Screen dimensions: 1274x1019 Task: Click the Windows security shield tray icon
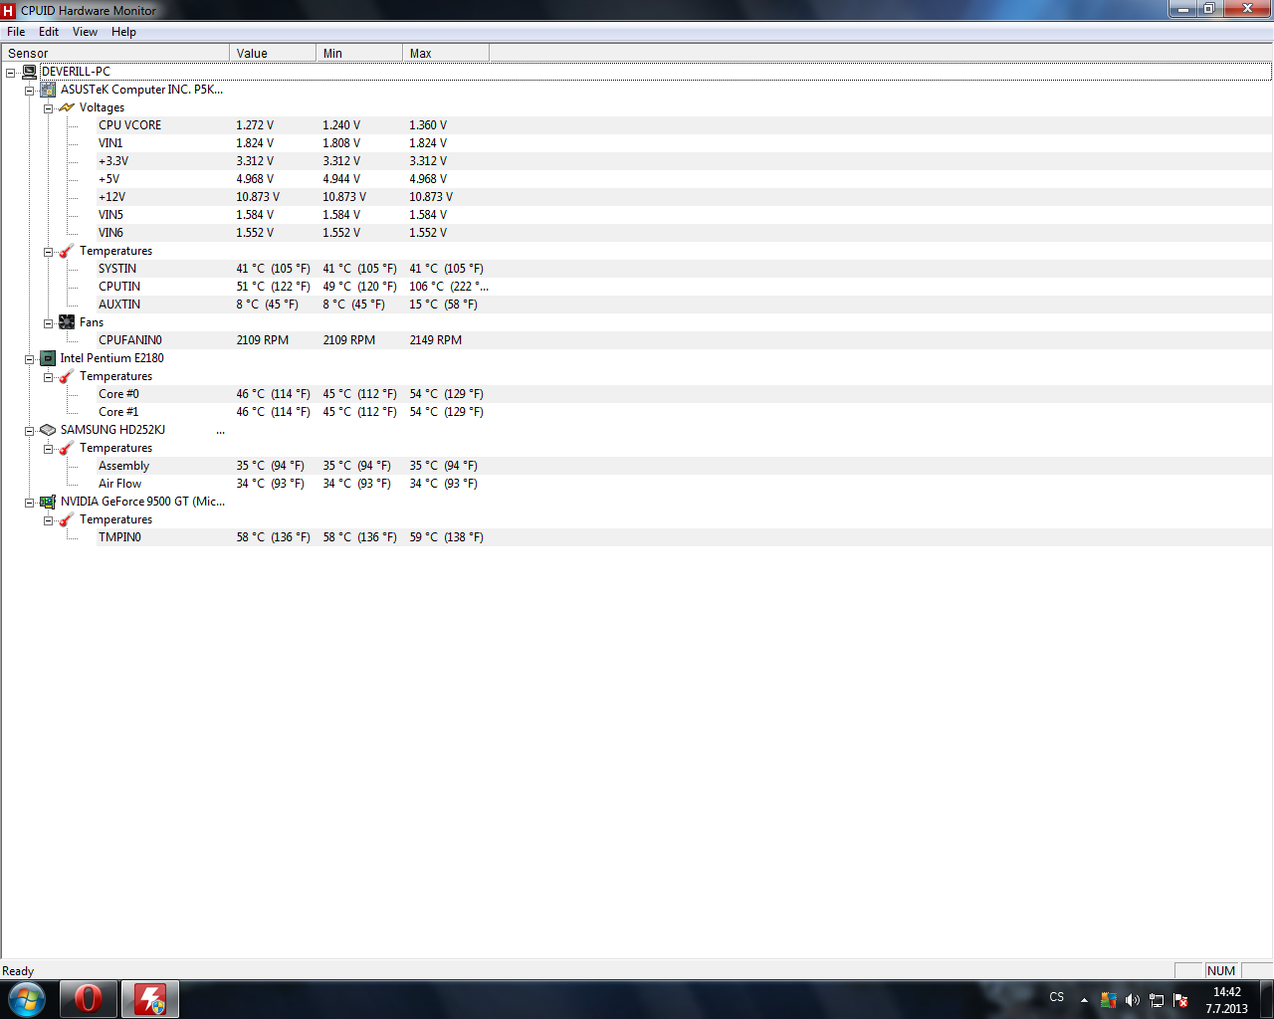(x=1108, y=1000)
